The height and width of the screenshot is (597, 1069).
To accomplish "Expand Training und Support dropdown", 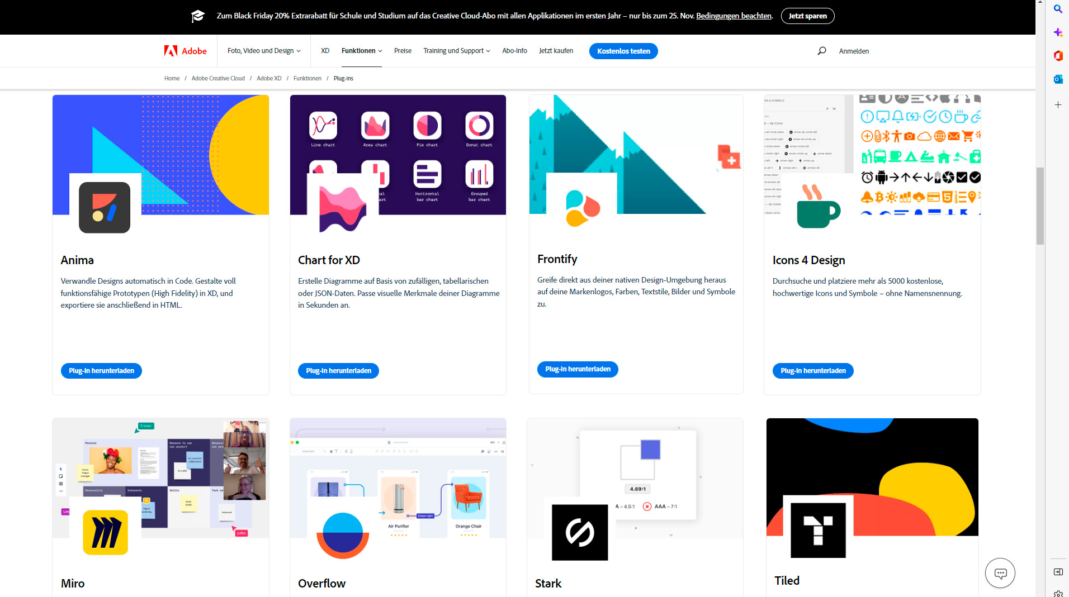I will [x=456, y=51].
